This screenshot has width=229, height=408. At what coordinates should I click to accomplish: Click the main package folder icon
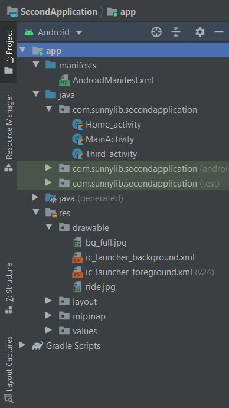pyautogui.click(x=64, y=109)
